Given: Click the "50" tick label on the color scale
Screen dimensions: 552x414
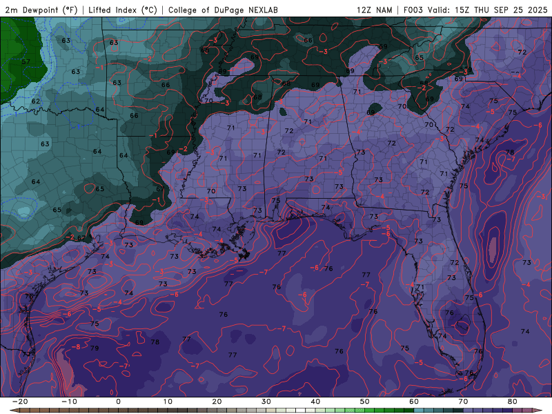Looking at the screenshot, I should point(365,402).
